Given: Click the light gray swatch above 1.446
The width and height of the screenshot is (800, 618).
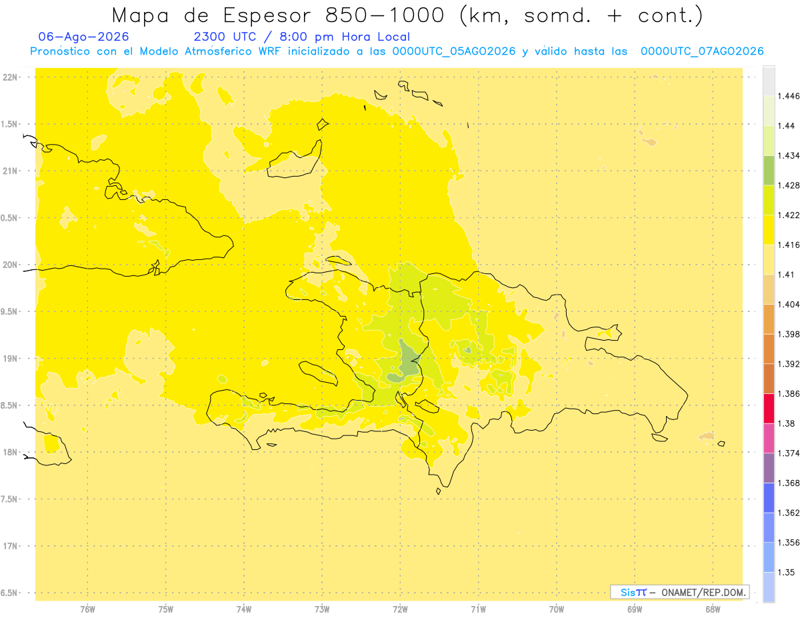Looking at the screenshot, I should [769, 81].
